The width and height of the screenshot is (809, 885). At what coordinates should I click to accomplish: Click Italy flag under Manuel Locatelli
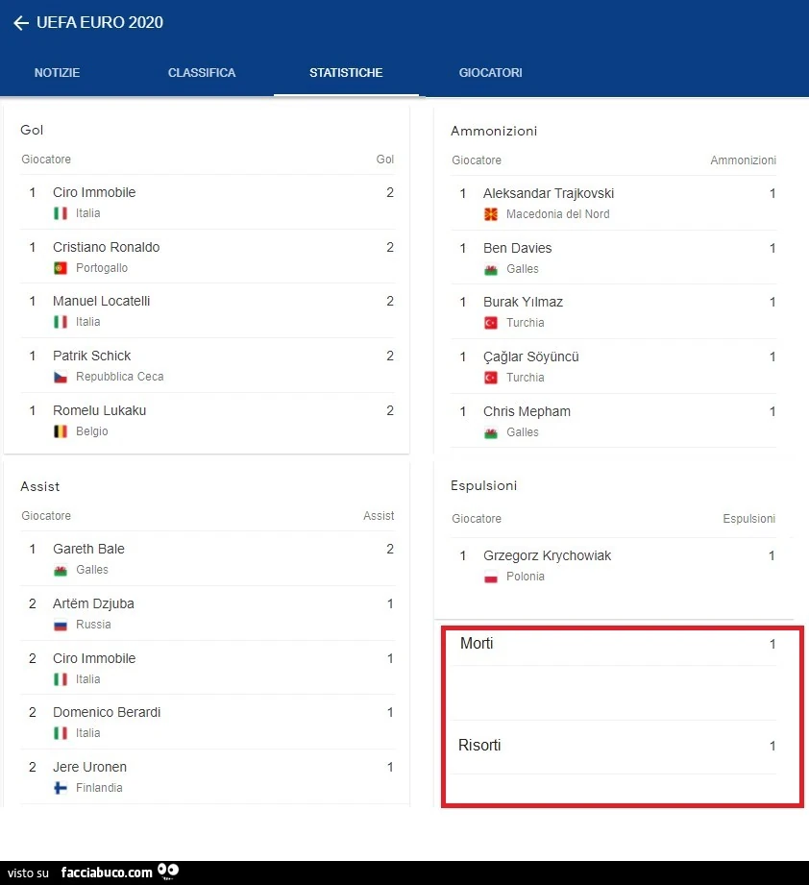pos(61,322)
